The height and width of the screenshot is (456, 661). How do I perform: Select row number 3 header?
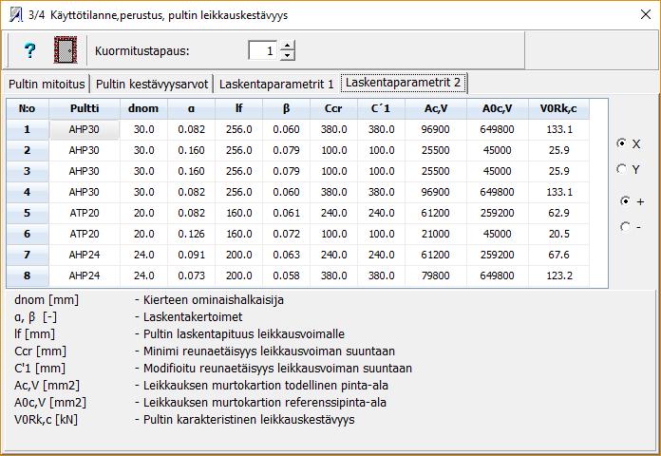pyautogui.click(x=28, y=171)
